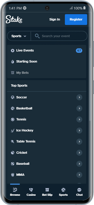This screenshot has width=94, height=205.
Task: Open the Chat bubble icon
Action: 79,190
